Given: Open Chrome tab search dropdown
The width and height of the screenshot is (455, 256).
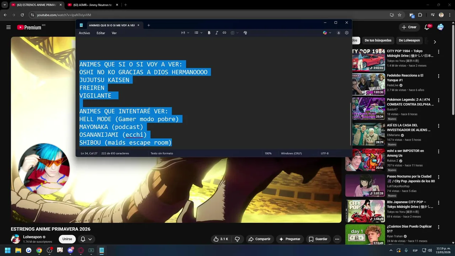Looking at the screenshot, I should [5, 5].
